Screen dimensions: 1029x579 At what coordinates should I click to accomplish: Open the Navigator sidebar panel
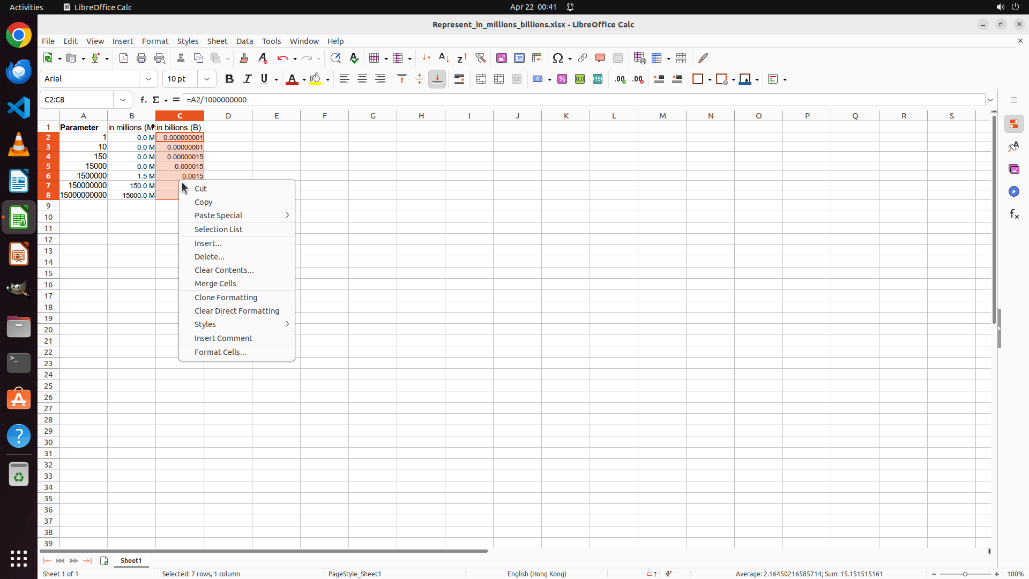point(1013,191)
